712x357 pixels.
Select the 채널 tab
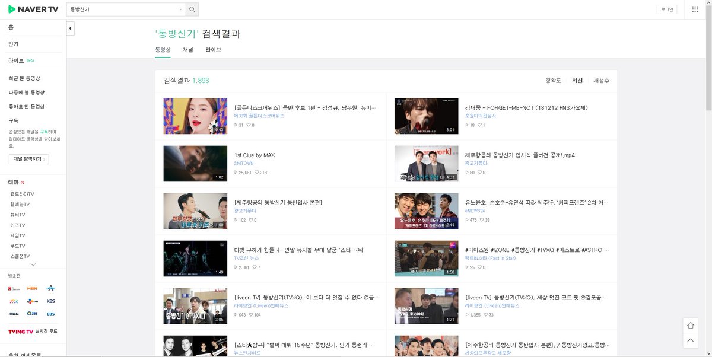(188, 50)
